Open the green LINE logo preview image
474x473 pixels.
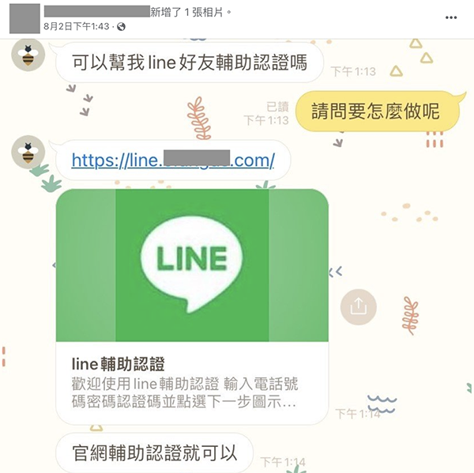pos(192,265)
